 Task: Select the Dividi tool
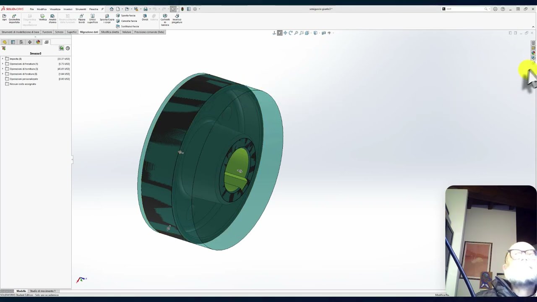[145, 18]
